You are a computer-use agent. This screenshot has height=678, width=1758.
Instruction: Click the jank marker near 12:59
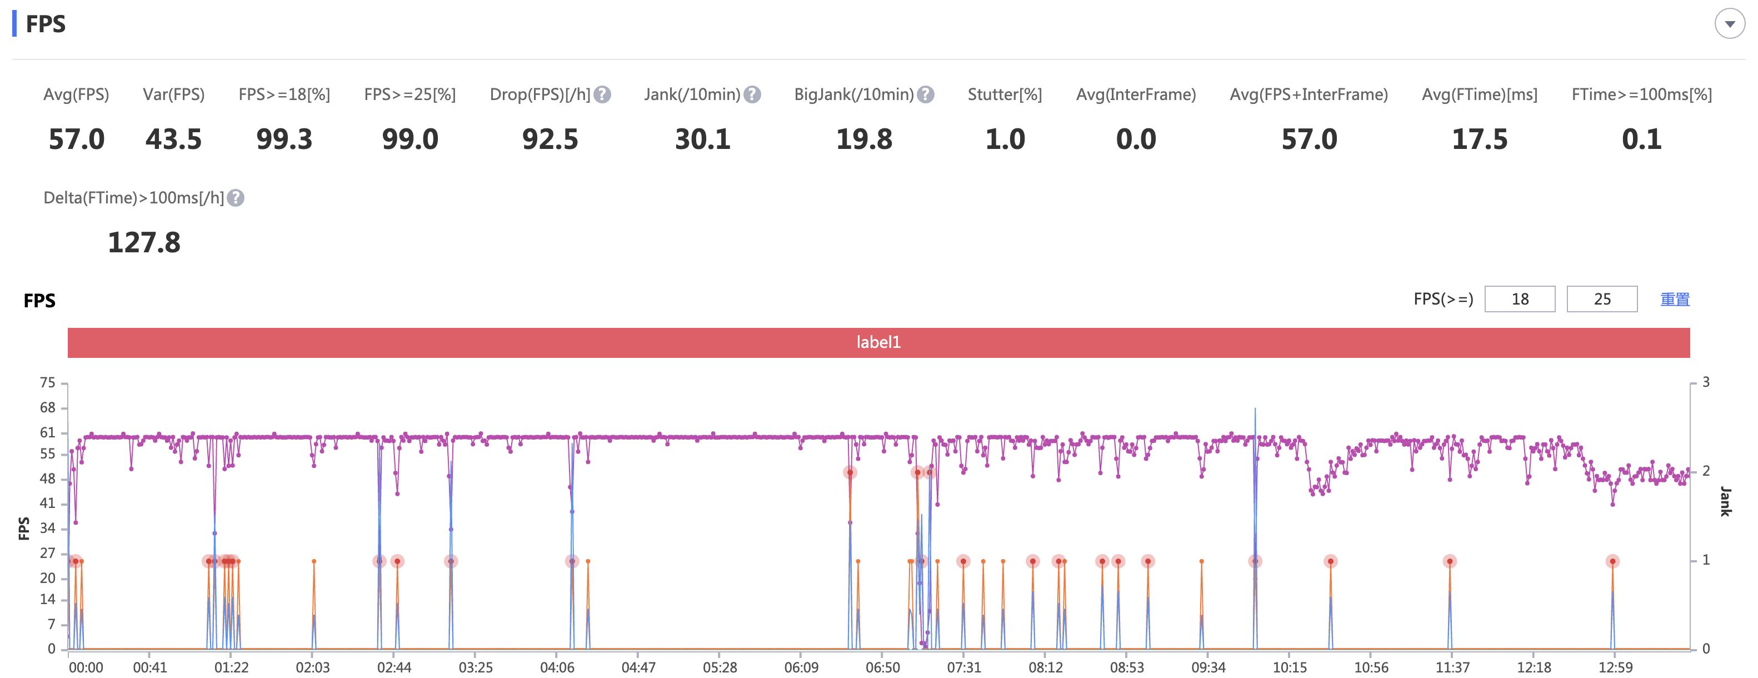tap(1612, 561)
